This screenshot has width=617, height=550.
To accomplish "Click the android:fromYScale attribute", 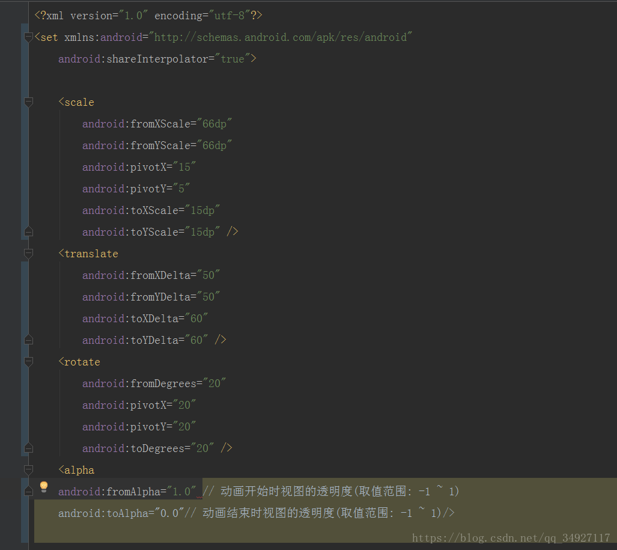I will pyautogui.click(x=136, y=145).
